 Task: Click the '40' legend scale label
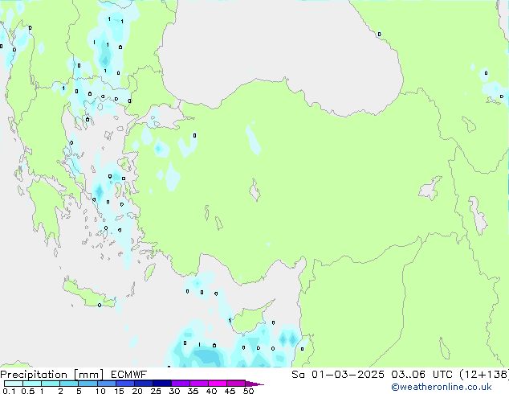211,391
